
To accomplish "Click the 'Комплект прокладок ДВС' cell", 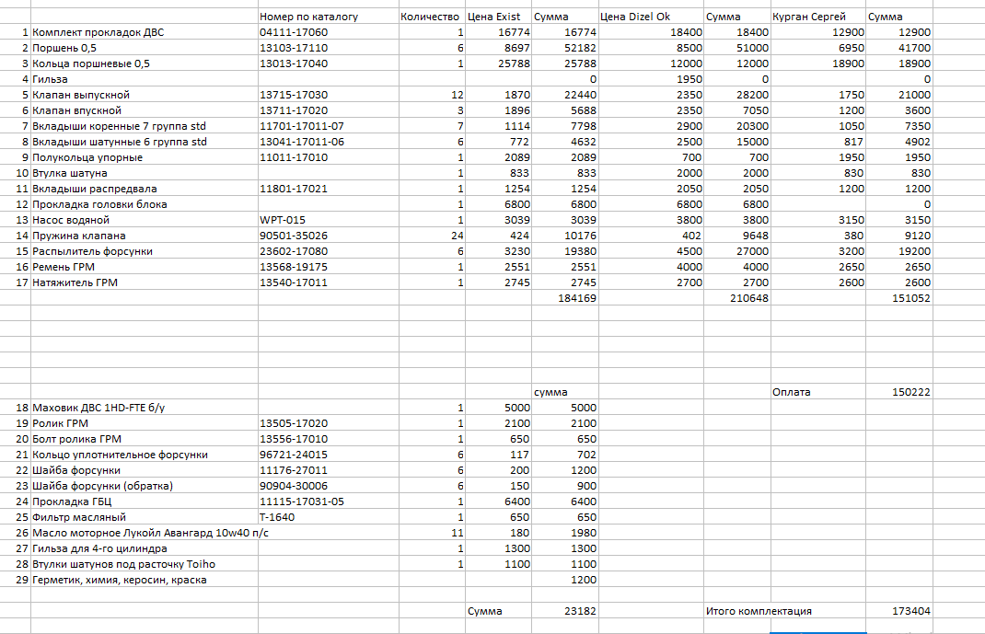I will point(145,32).
